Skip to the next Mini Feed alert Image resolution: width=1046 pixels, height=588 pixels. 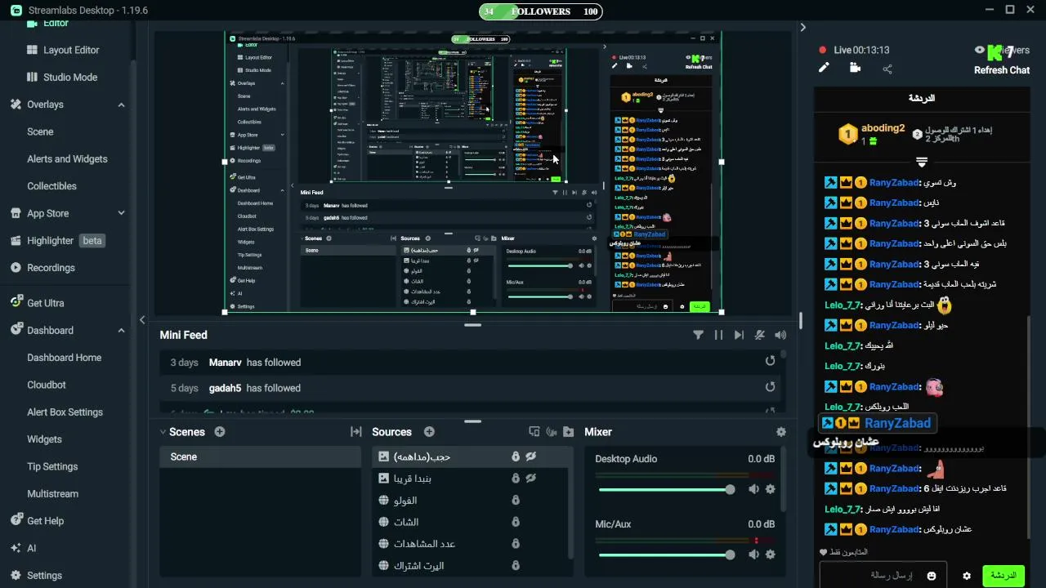739,335
